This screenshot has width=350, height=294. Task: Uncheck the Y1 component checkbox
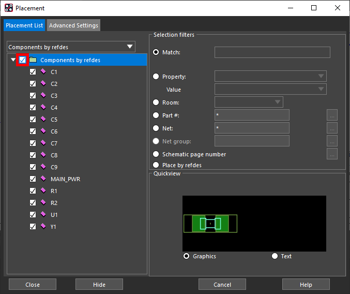(x=33, y=226)
